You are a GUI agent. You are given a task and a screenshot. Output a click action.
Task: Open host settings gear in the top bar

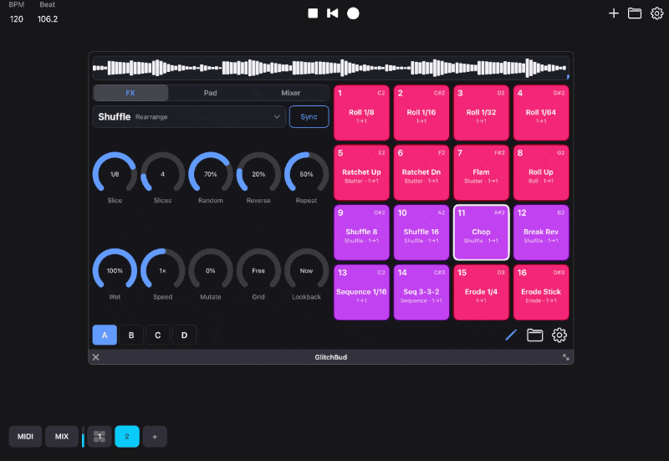(656, 13)
